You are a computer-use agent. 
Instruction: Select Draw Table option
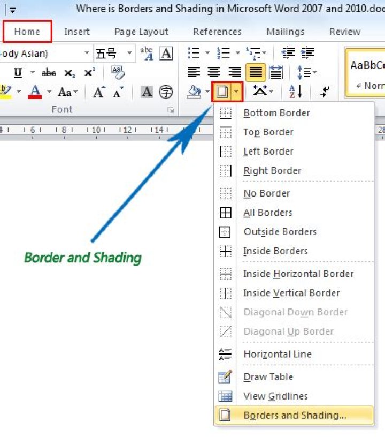(x=294, y=377)
